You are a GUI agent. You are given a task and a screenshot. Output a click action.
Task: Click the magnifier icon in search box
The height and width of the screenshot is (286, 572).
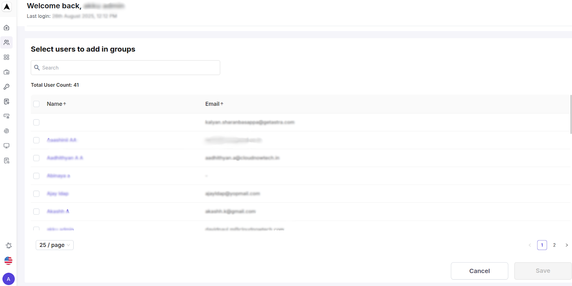[x=37, y=67]
